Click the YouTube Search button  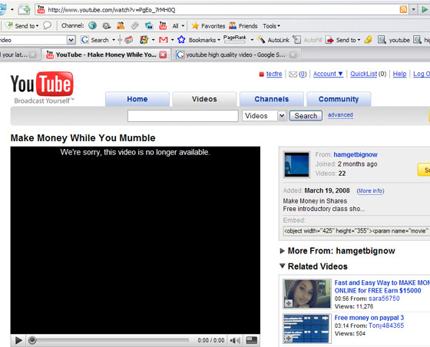306,116
